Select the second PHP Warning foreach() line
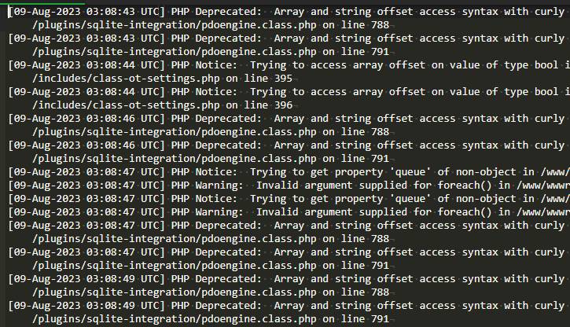This screenshot has height=327, width=570. pos(283,211)
